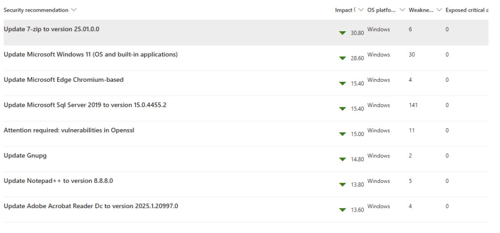
Task: Click the impact arrow in Edge Chromium row
Action: (x=342, y=84)
